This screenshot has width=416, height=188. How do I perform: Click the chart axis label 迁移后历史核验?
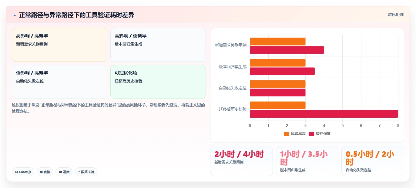tap(233, 109)
